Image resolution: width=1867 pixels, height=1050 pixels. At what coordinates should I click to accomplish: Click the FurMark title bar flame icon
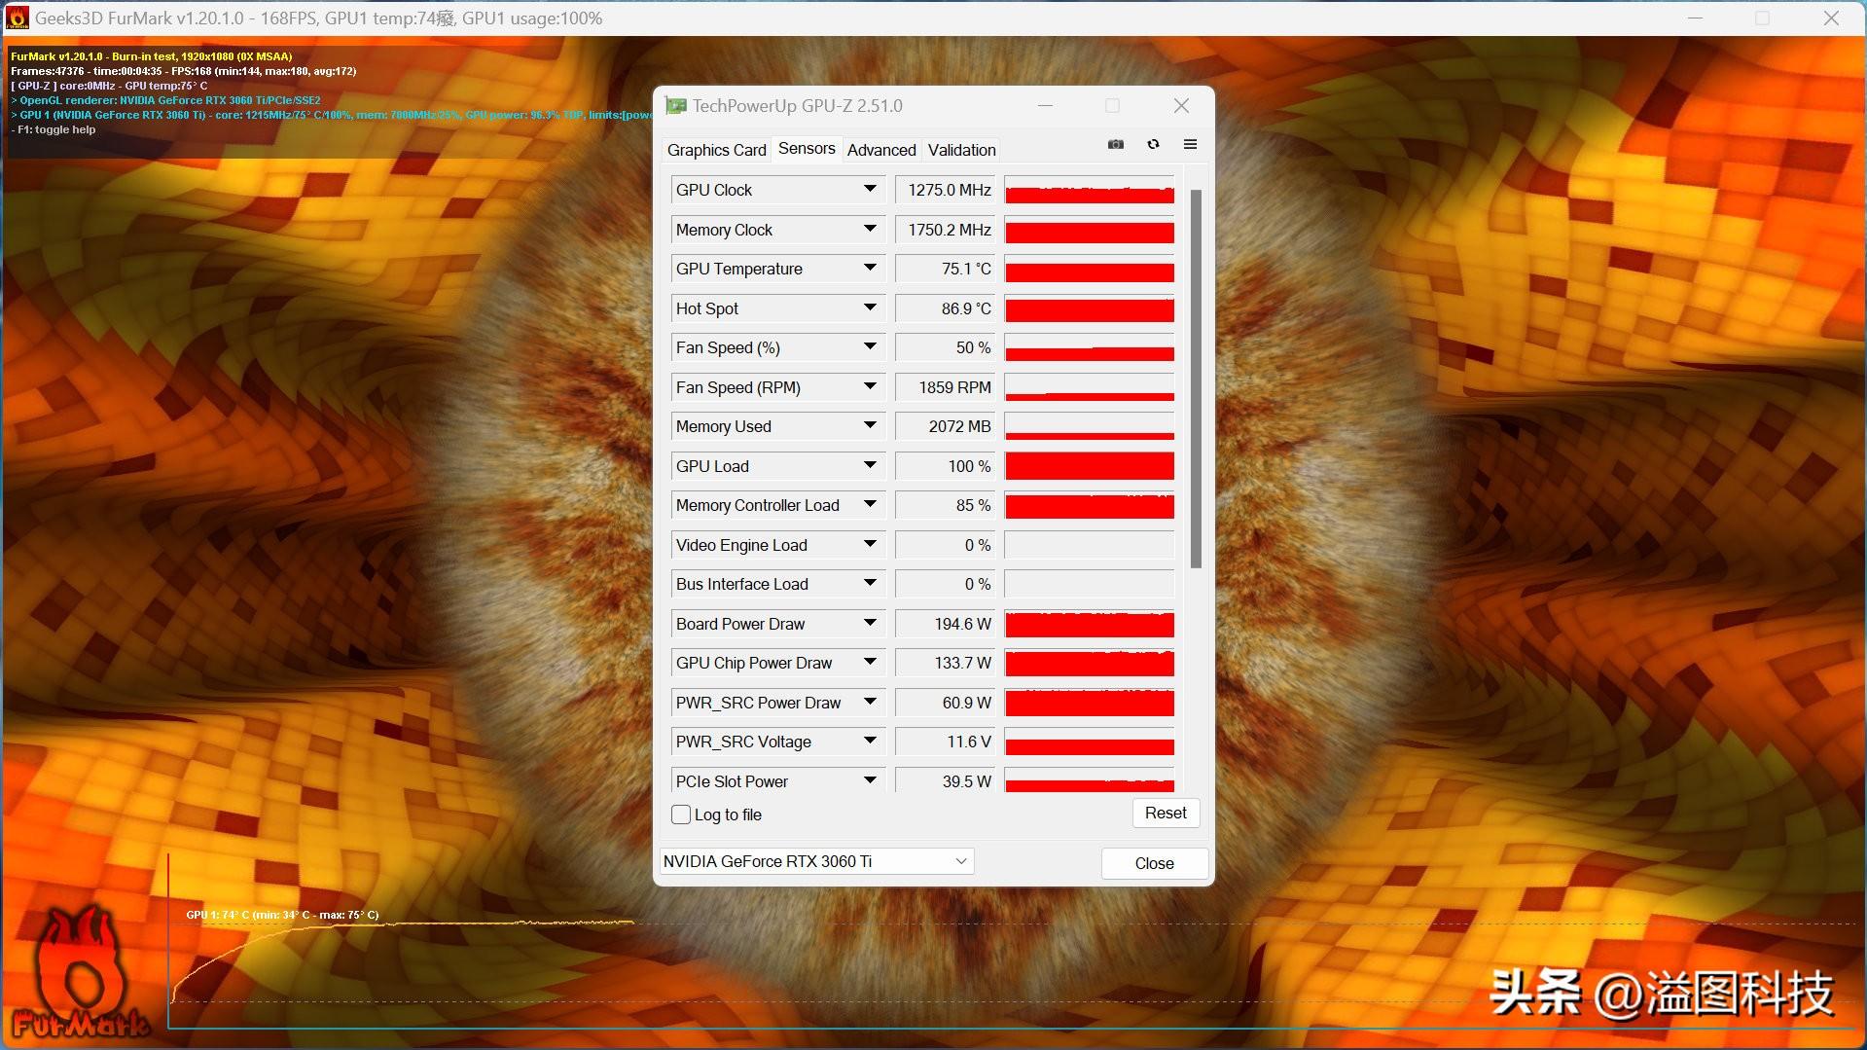coord(17,18)
